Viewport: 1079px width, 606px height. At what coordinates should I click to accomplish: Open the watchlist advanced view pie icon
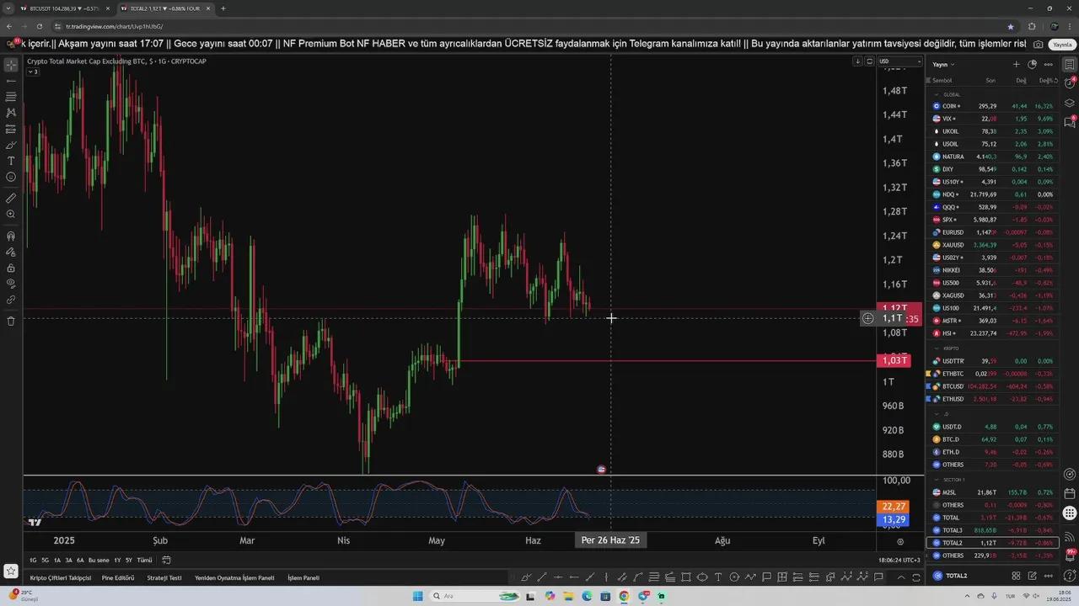(x=1032, y=64)
